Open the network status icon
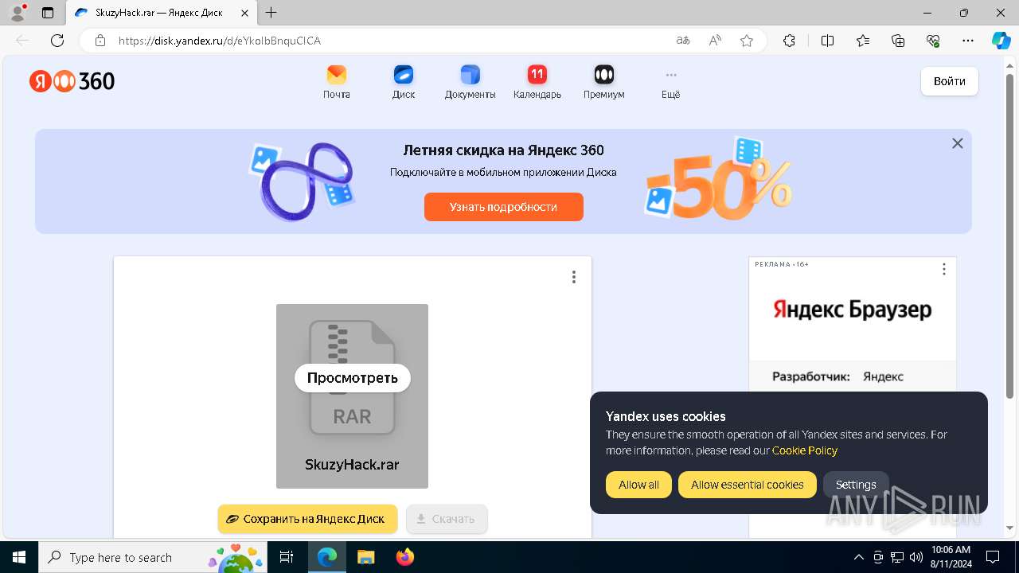 click(x=897, y=557)
